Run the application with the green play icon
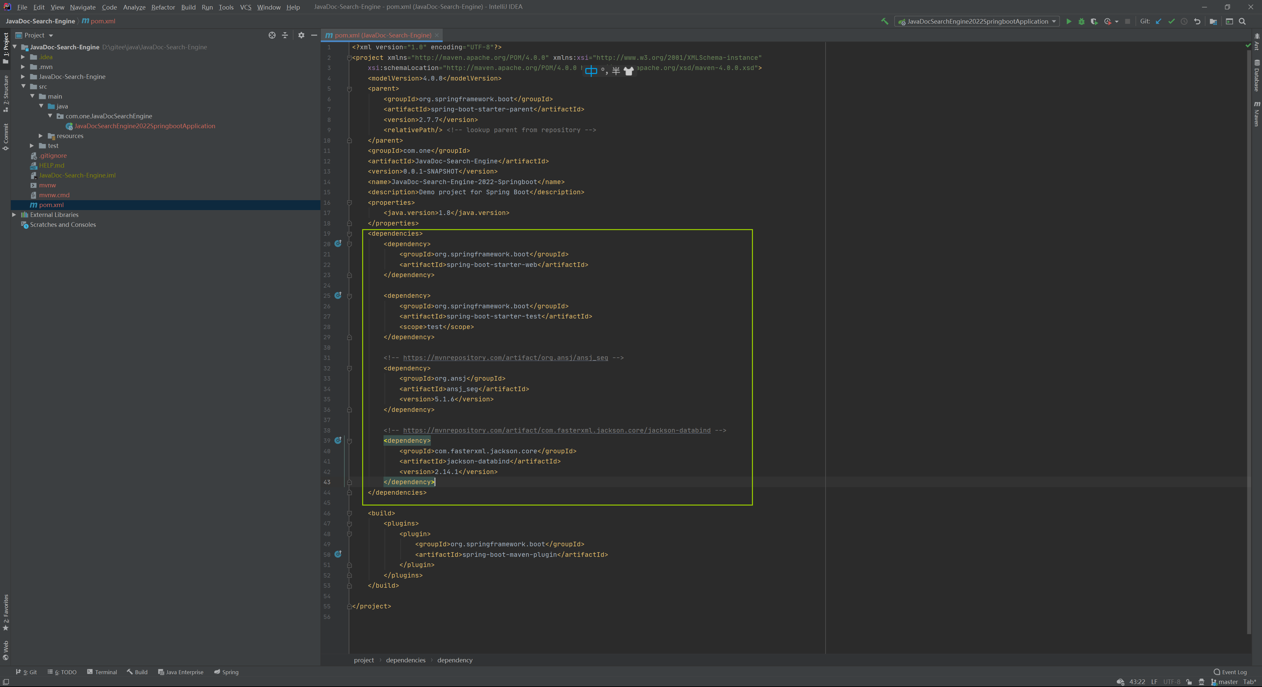 point(1068,22)
